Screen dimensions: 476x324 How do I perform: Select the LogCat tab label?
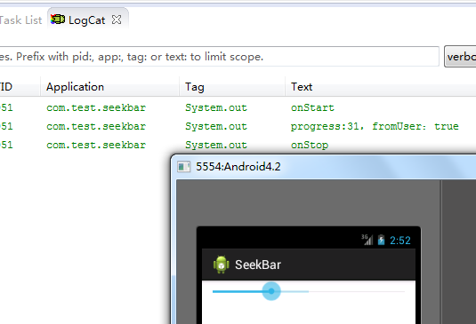pyautogui.click(x=86, y=20)
